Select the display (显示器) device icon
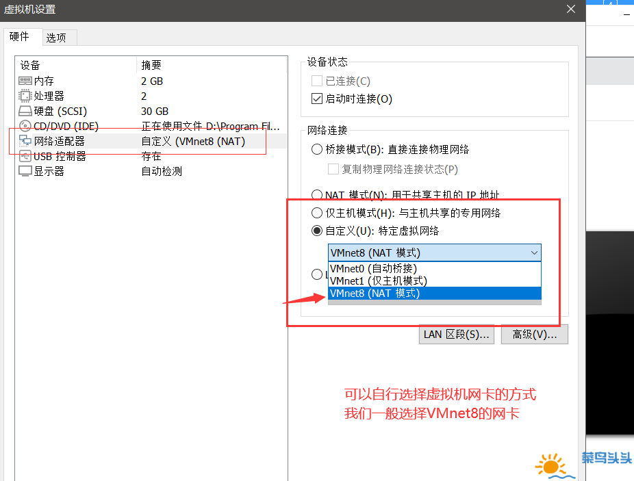 coord(25,171)
